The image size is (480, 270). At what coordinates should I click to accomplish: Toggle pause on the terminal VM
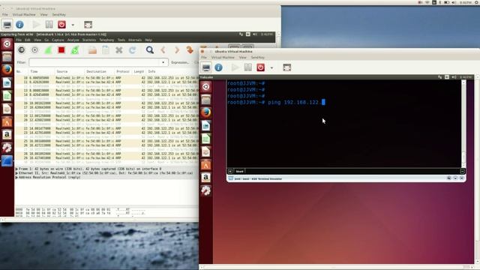(x=248, y=67)
